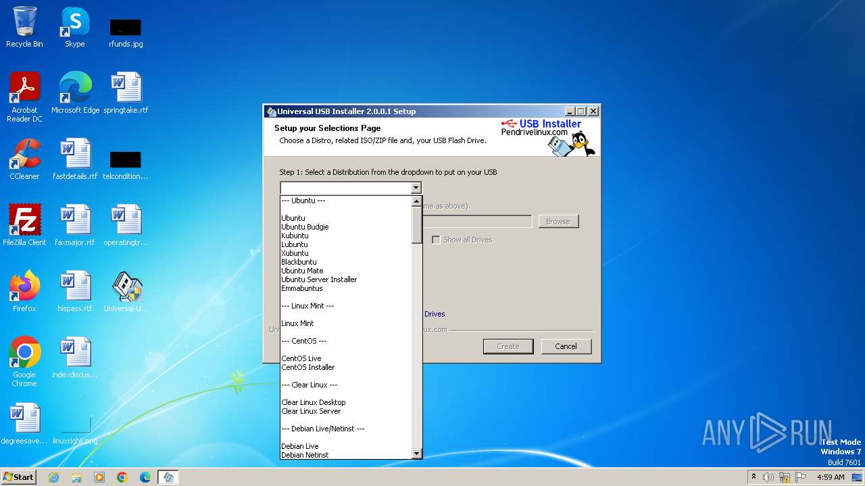Toggle the Show all Drives checkbox
This screenshot has width=865, height=486.
click(x=436, y=240)
